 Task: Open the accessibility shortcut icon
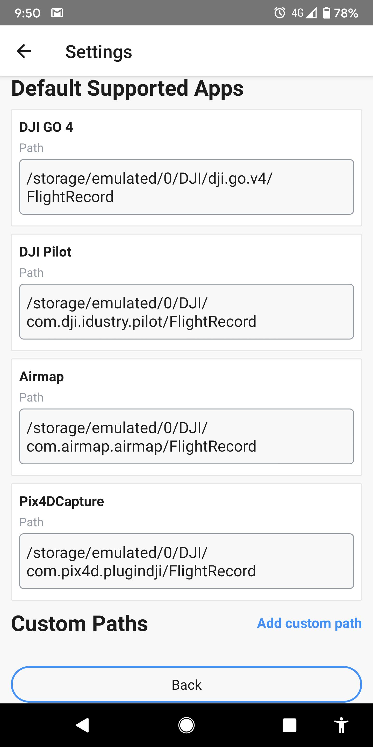click(x=341, y=725)
